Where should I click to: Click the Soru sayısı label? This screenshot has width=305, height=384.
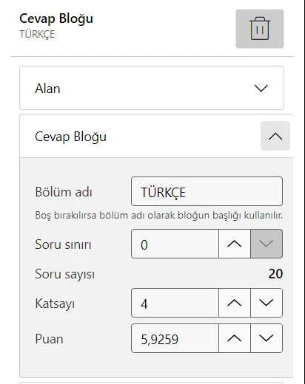(65, 274)
